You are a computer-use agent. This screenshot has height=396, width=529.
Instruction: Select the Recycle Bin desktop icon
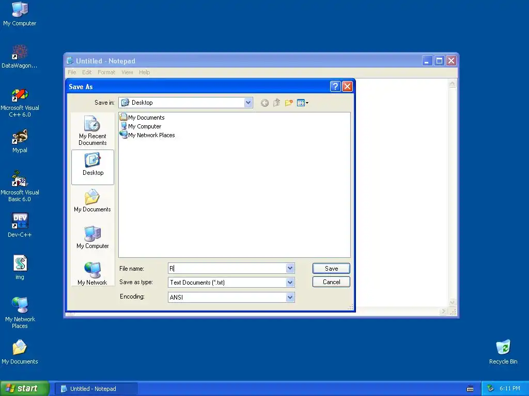tap(503, 352)
